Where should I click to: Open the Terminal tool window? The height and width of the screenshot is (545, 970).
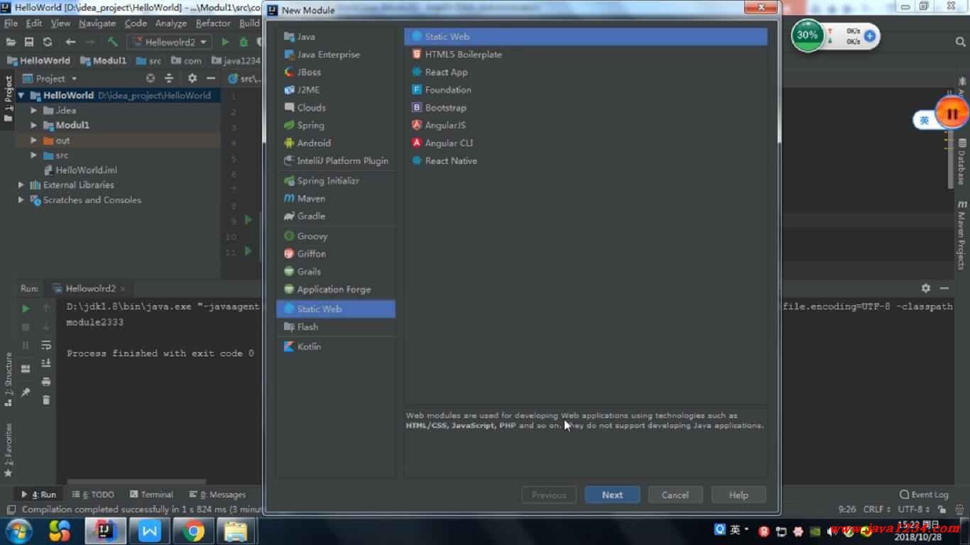point(151,495)
